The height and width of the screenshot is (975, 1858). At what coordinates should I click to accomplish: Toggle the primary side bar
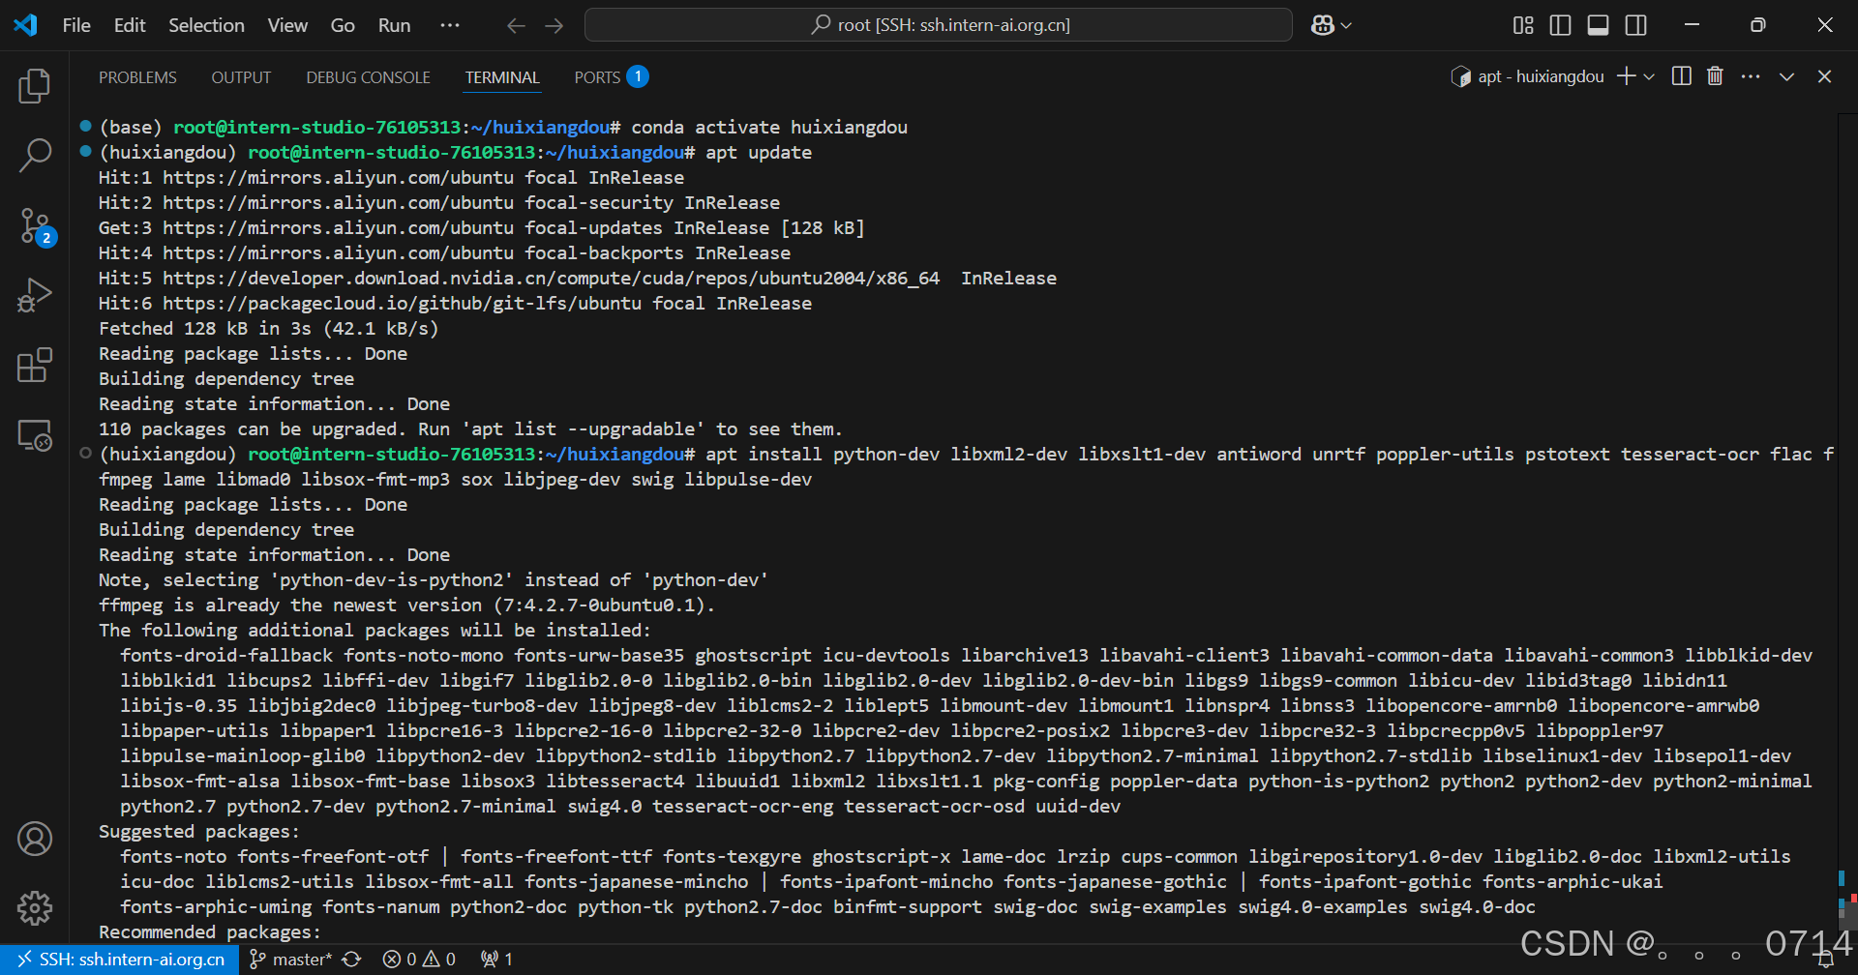coord(1560,25)
